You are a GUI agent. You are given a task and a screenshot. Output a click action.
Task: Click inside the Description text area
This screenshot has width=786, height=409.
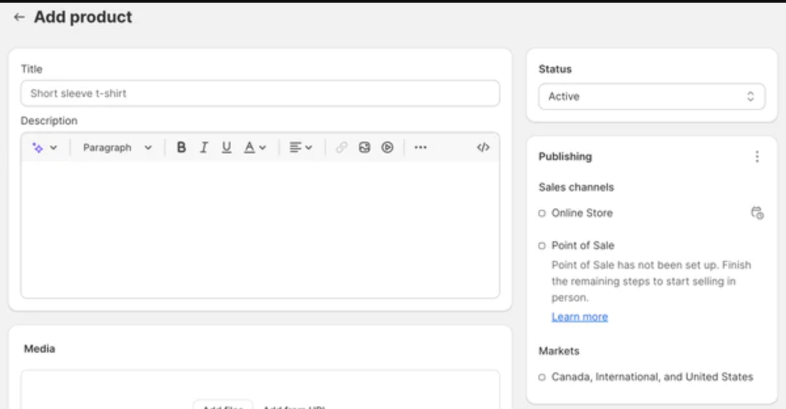pos(260,229)
